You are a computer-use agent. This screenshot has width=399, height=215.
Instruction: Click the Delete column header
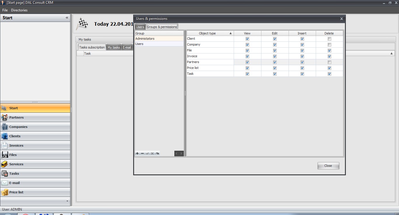pos(329,33)
